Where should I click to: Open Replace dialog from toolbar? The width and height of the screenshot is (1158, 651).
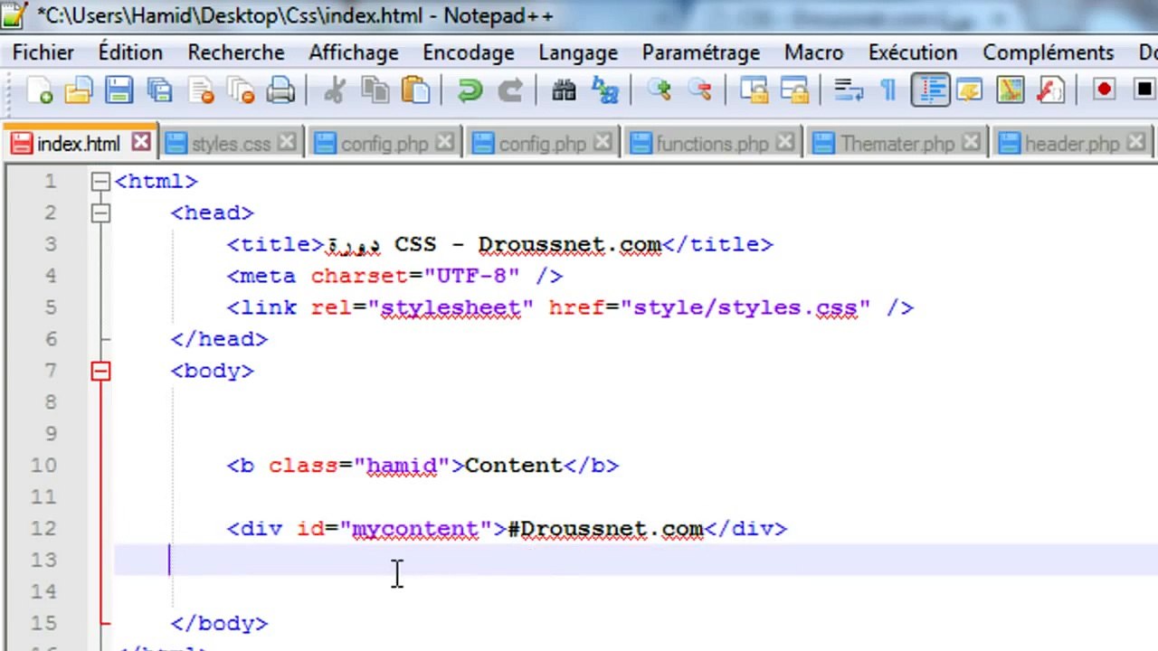604,90
